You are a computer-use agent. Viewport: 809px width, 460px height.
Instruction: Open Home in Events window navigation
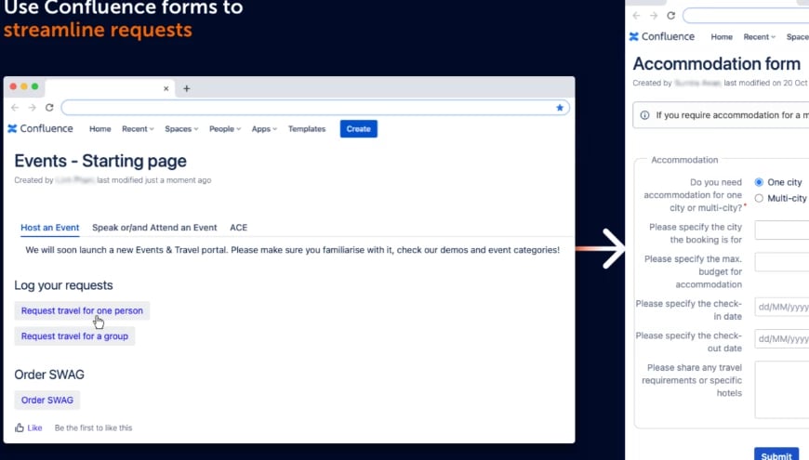(x=100, y=129)
